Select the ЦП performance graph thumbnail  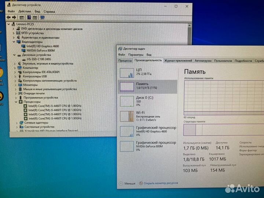click(x=127, y=73)
